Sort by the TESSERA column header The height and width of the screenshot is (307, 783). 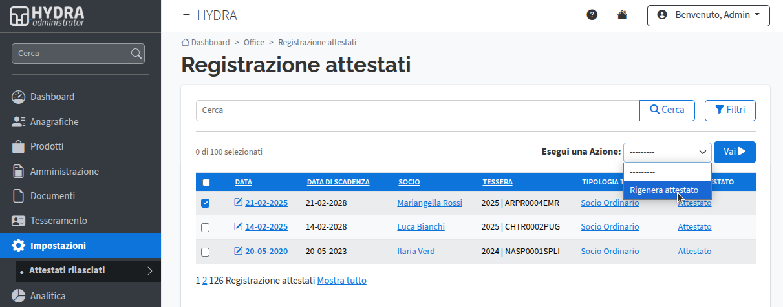click(x=498, y=182)
